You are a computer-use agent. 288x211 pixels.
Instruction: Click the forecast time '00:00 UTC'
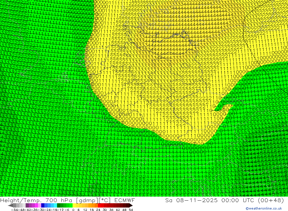point(238,200)
